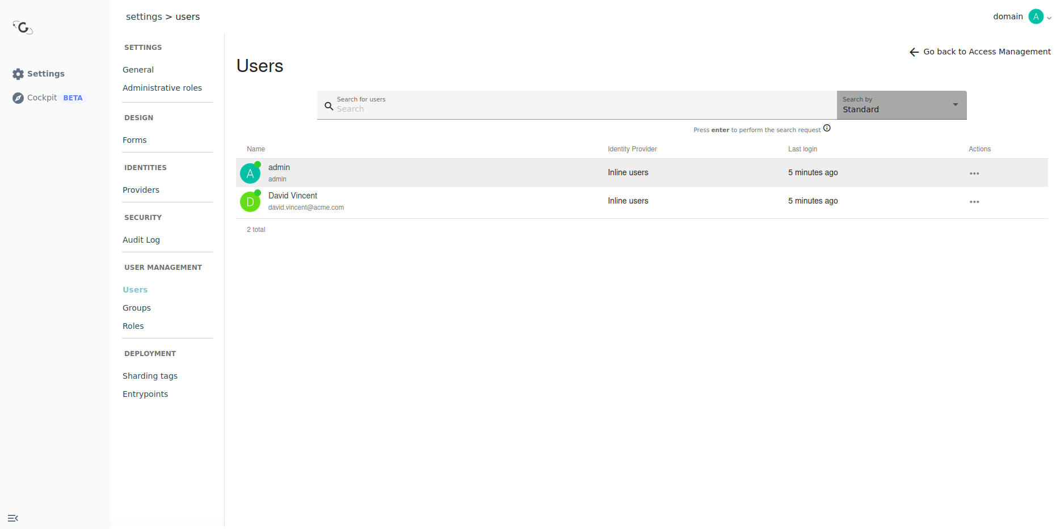Open Administrative roles settings
The height and width of the screenshot is (529, 1056).
coord(162,88)
